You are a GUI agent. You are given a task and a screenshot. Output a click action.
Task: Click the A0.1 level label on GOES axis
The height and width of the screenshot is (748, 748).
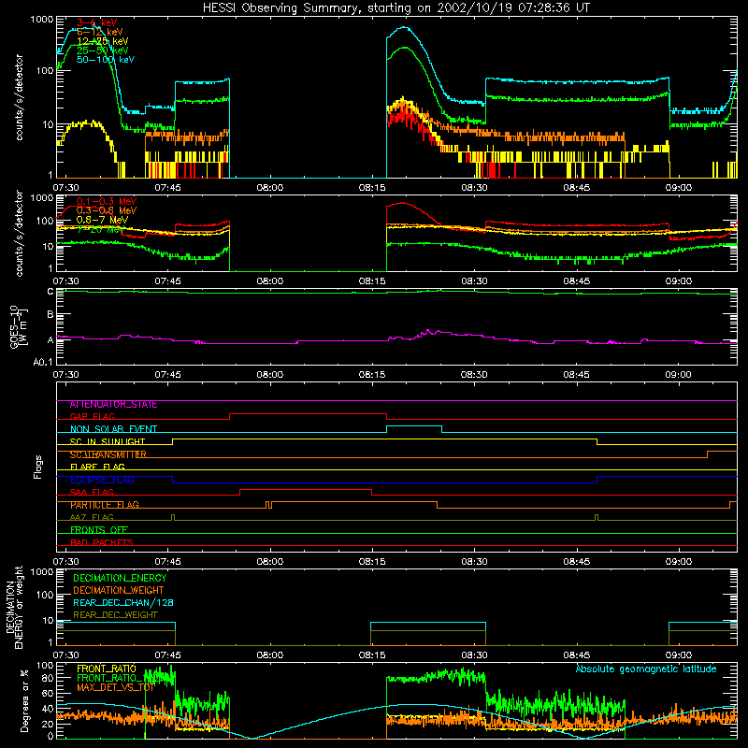(43, 363)
